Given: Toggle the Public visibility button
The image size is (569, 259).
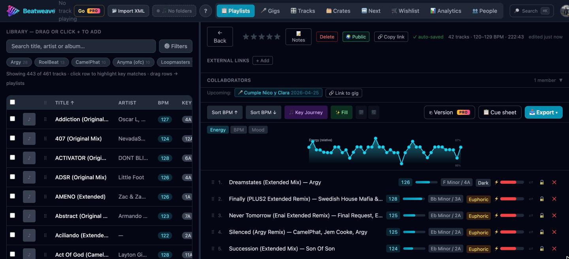Looking at the screenshot, I should pos(356,37).
